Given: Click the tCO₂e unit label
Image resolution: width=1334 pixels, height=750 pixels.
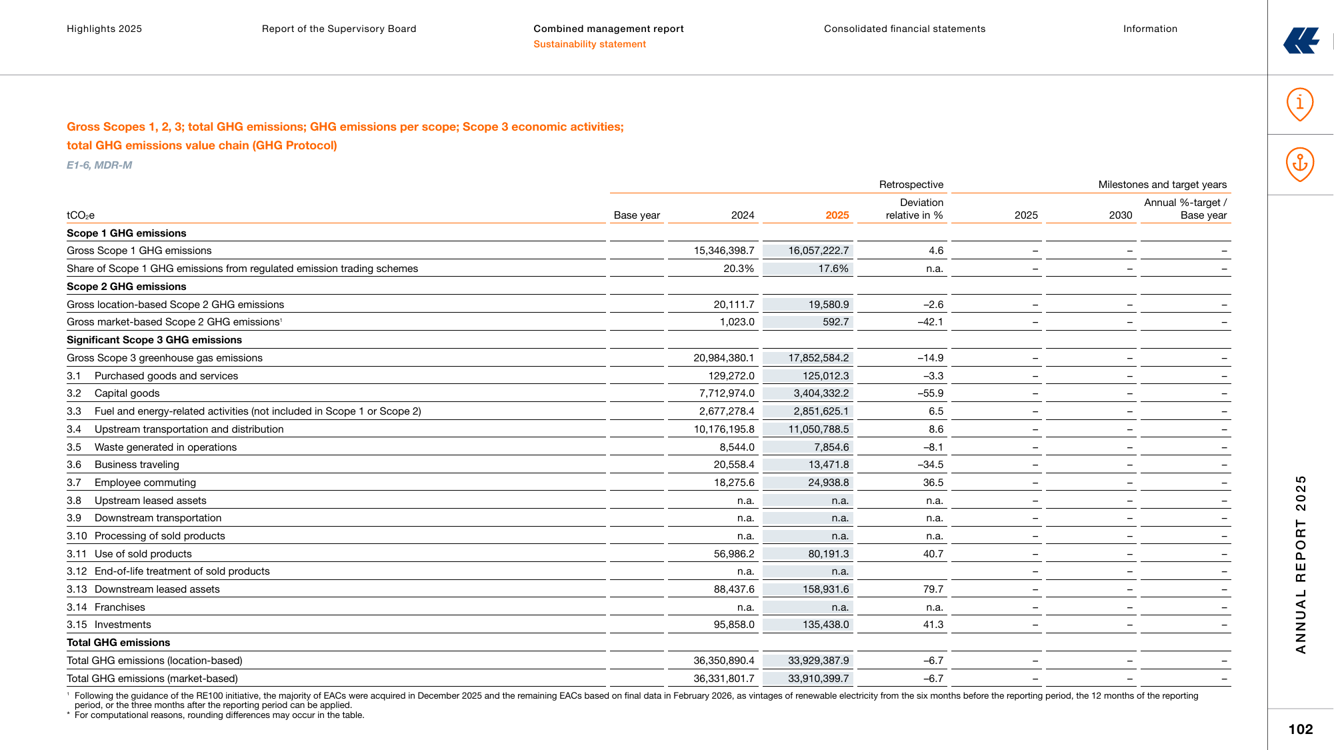Looking at the screenshot, I should (x=81, y=215).
